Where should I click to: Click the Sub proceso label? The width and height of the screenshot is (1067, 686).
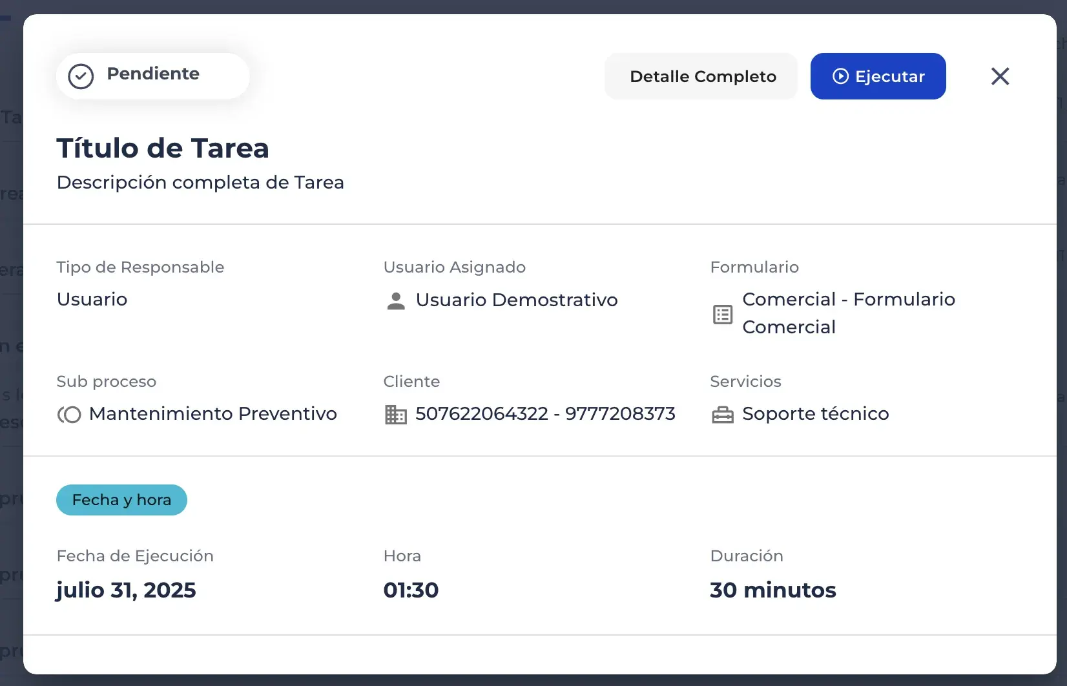click(107, 382)
